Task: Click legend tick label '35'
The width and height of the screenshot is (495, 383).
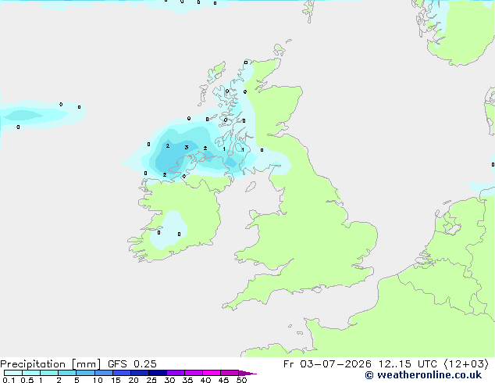Action: coord(187,380)
